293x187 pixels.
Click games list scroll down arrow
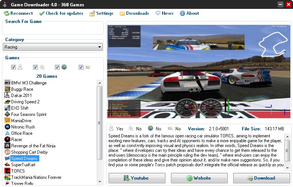click(100, 181)
